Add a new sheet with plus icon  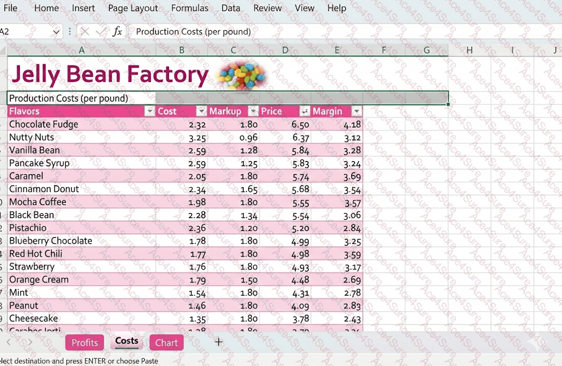[x=218, y=342]
